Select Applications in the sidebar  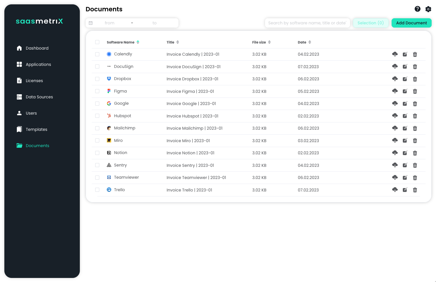pyautogui.click(x=38, y=64)
